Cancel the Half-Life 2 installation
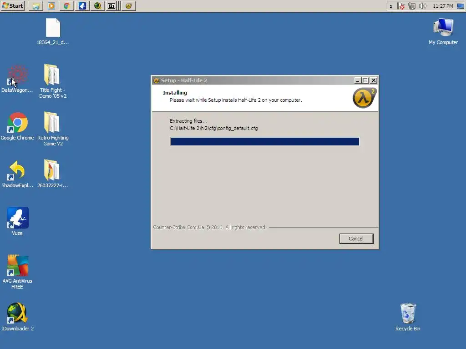Image resolution: width=466 pixels, height=349 pixels. point(356,239)
